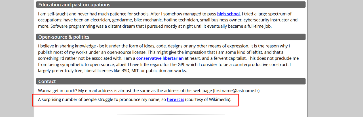Click the Education and past occupations heading
This screenshot has height=117, width=363.
(74, 5)
